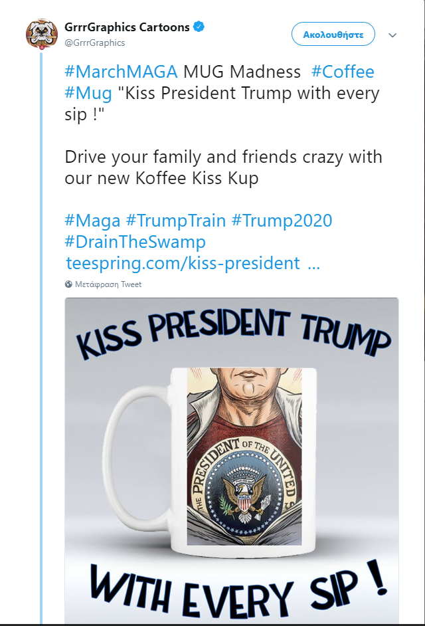This screenshot has height=626, width=425.
Task: Click the #TrumpTrain hashtag
Action: coord(175,220)
